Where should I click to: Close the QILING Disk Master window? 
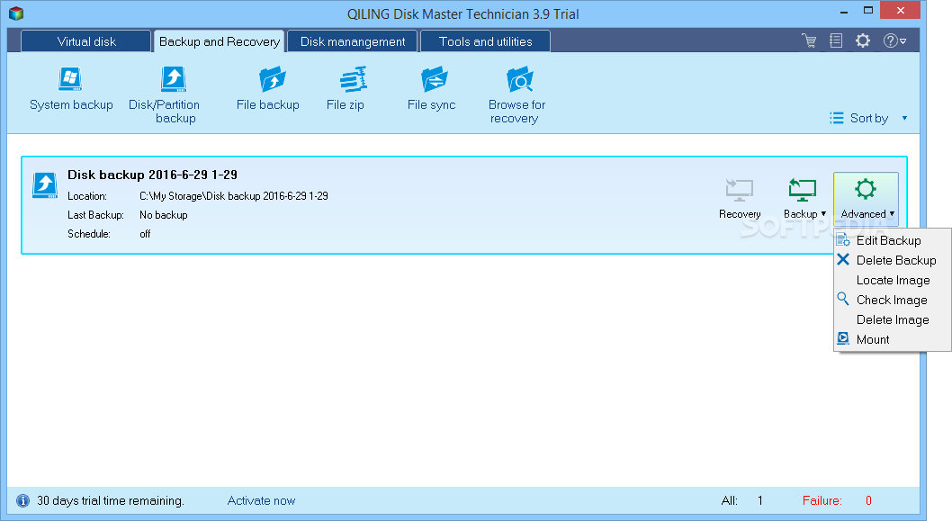pyautogui.click(x=901, y=10)
